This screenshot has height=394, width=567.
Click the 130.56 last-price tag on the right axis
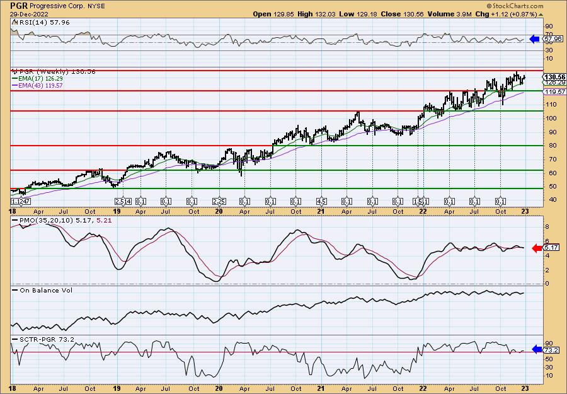tap(554, 77)
